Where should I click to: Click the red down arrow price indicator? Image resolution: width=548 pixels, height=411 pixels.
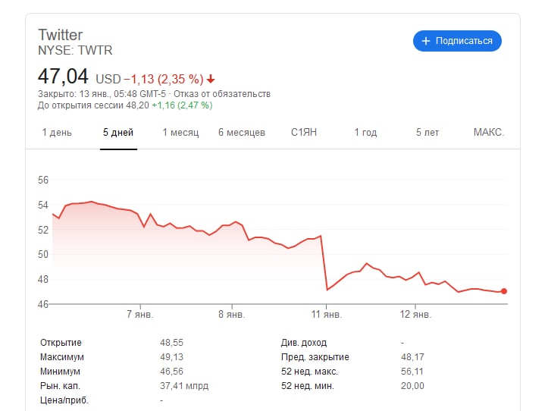211,80
